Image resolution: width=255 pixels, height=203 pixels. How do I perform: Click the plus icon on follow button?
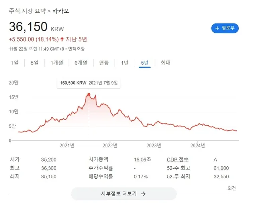pyautogui.click(x=217, y=28)
